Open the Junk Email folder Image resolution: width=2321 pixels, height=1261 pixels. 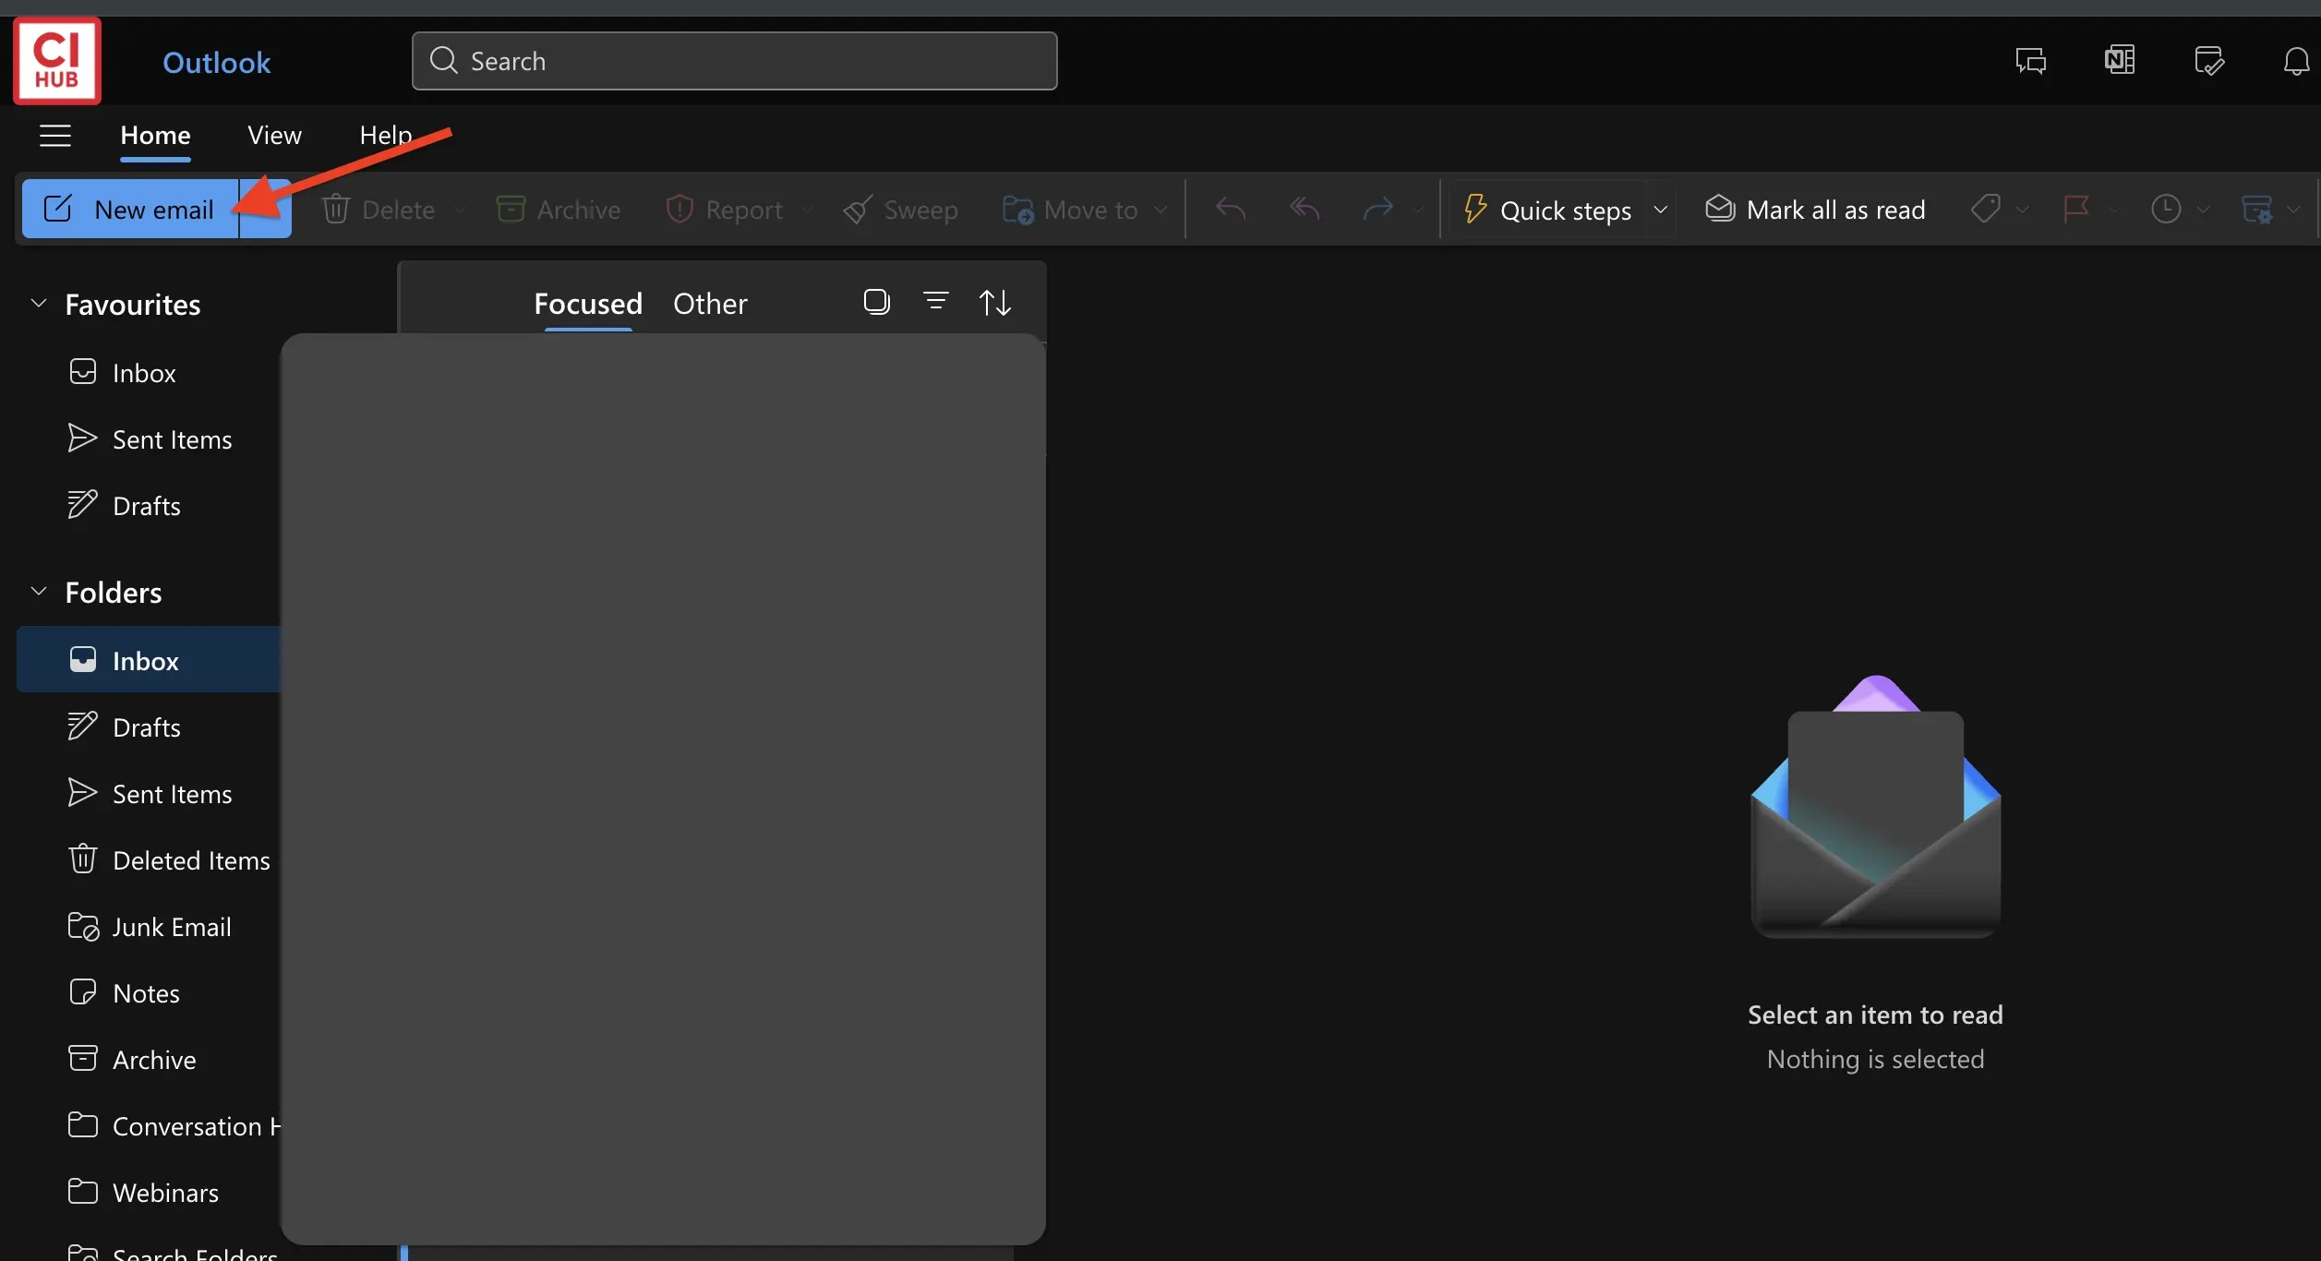click(149, 927)
